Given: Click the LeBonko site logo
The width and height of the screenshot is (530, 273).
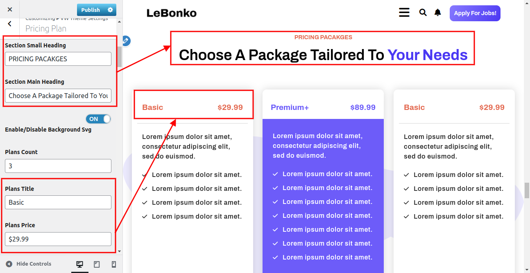Looking at the screenshot, I should [x=172, y=13].
